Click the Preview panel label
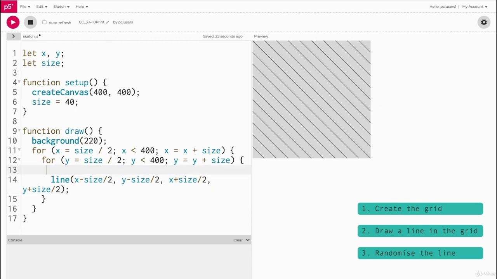This screenshot has width=497, height=279. [261, 36]
